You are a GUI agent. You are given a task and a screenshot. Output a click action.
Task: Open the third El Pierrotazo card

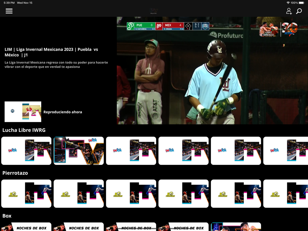click(131, 193)
